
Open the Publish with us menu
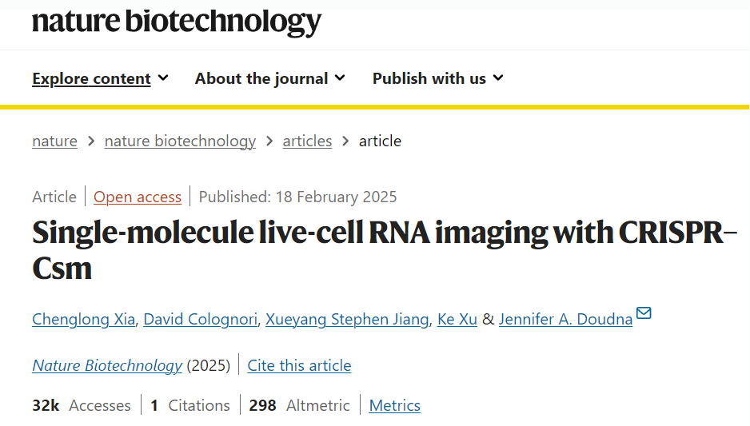tap(429, 78)
